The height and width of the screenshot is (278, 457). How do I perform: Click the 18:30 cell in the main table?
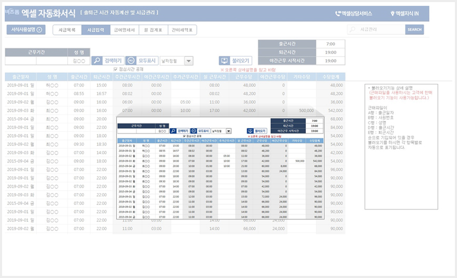(102, 144)
